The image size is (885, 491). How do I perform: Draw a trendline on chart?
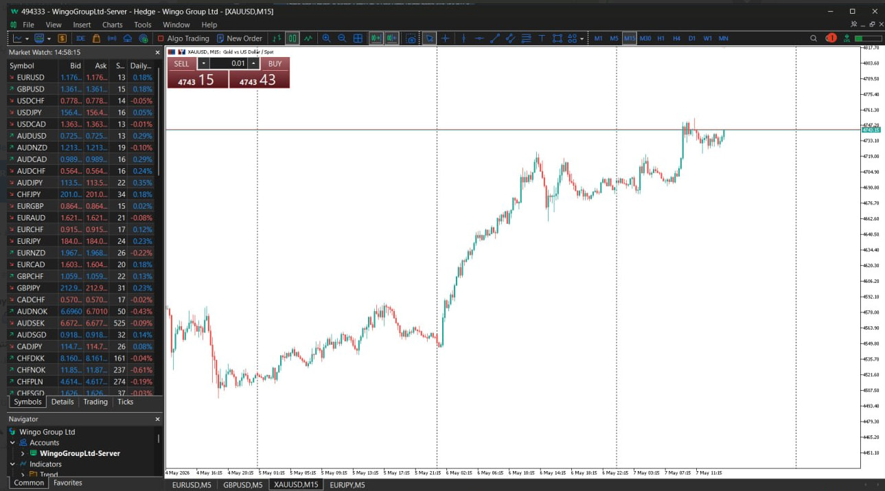point(495,38)
